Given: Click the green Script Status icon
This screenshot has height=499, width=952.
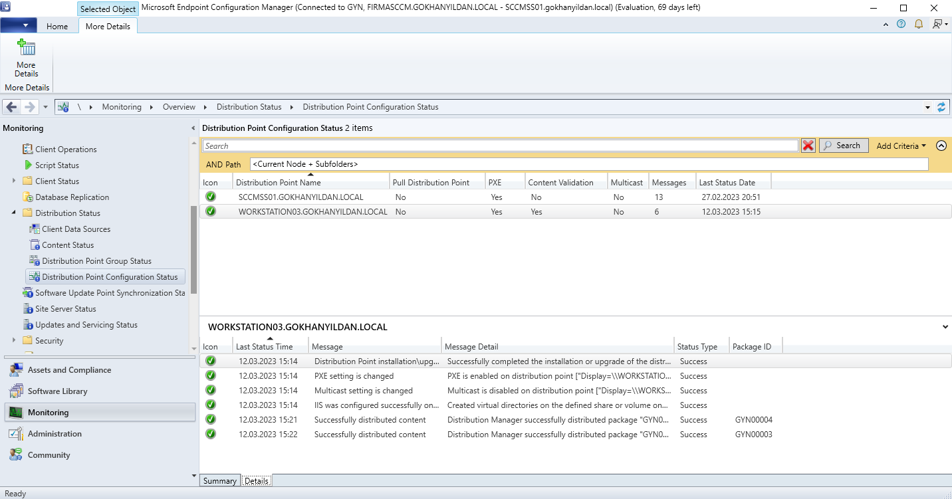Looking at the screenshot, I should (28, 165).
